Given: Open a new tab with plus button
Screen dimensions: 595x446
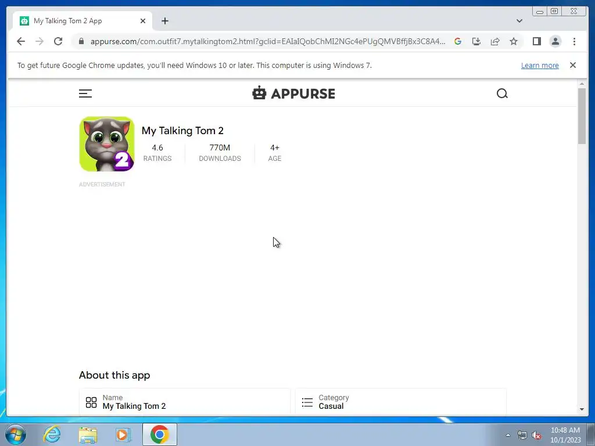Looking at the screenshot, I should [164, 21].
